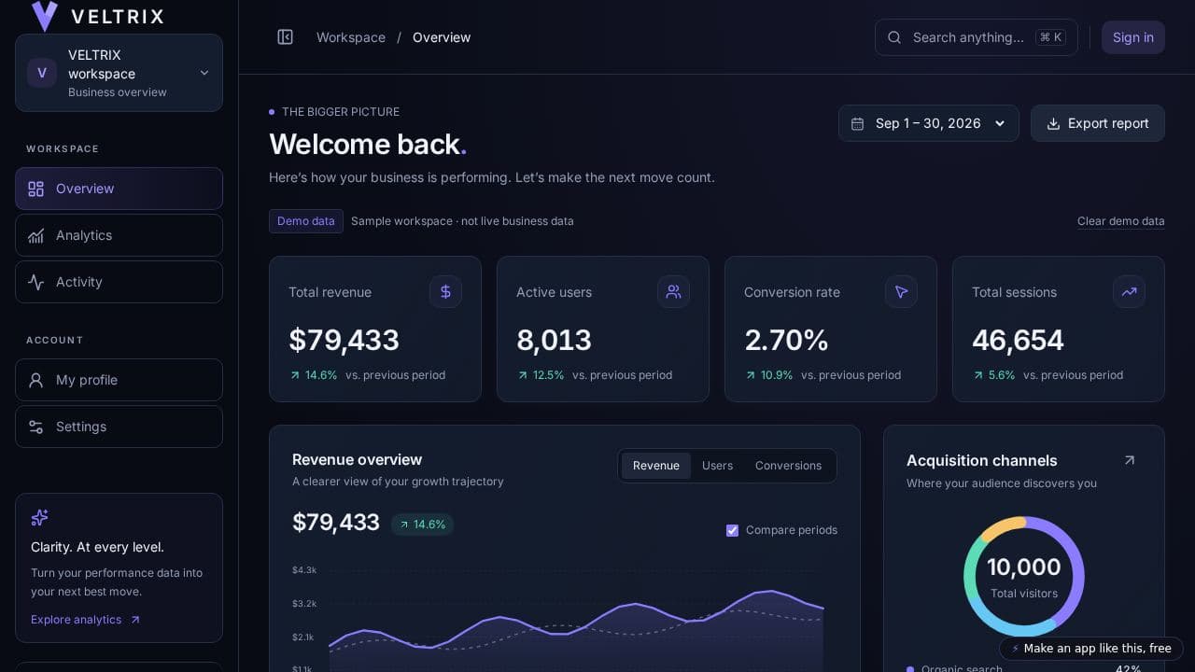This screenshot has height=672, width=1195.
Task: Expand the VELTRIX workspace switcher
Action: click(119, 73)
